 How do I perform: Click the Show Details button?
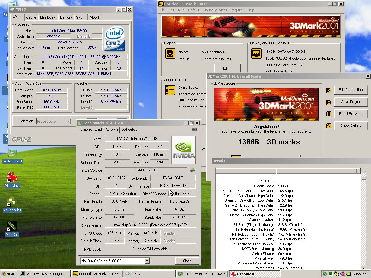351,125
